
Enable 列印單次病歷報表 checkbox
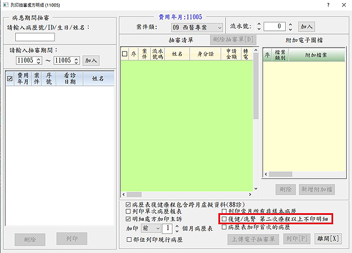[129, 211]
